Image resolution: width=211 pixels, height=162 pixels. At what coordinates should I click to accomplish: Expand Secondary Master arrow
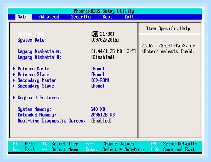[x=14, y=80]
